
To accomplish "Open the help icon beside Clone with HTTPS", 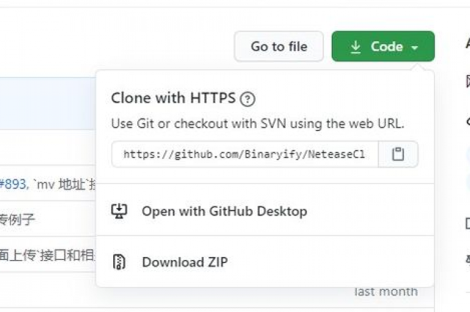I will click(x=247, y=99).
